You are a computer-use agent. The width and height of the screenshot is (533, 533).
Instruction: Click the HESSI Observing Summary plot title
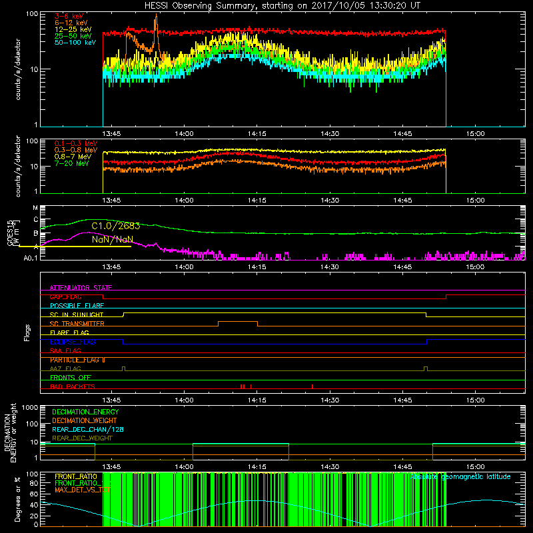pyautogui.click(x=282, y=5)
